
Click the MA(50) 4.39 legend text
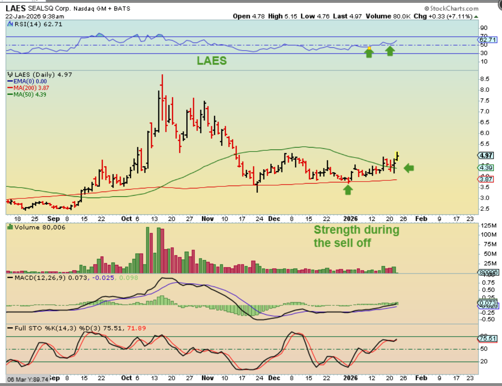[30, 95]
